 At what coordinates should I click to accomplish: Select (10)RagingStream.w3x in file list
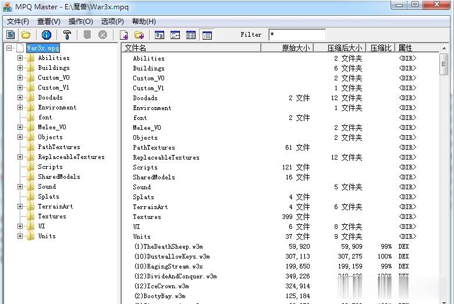(x=169, y=266)
